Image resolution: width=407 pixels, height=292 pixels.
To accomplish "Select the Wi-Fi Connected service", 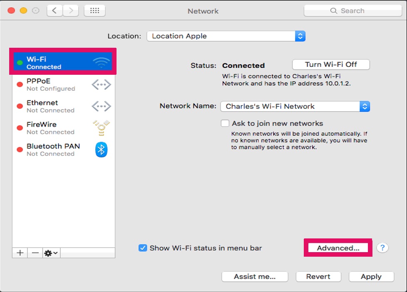I will pos(63,61).
